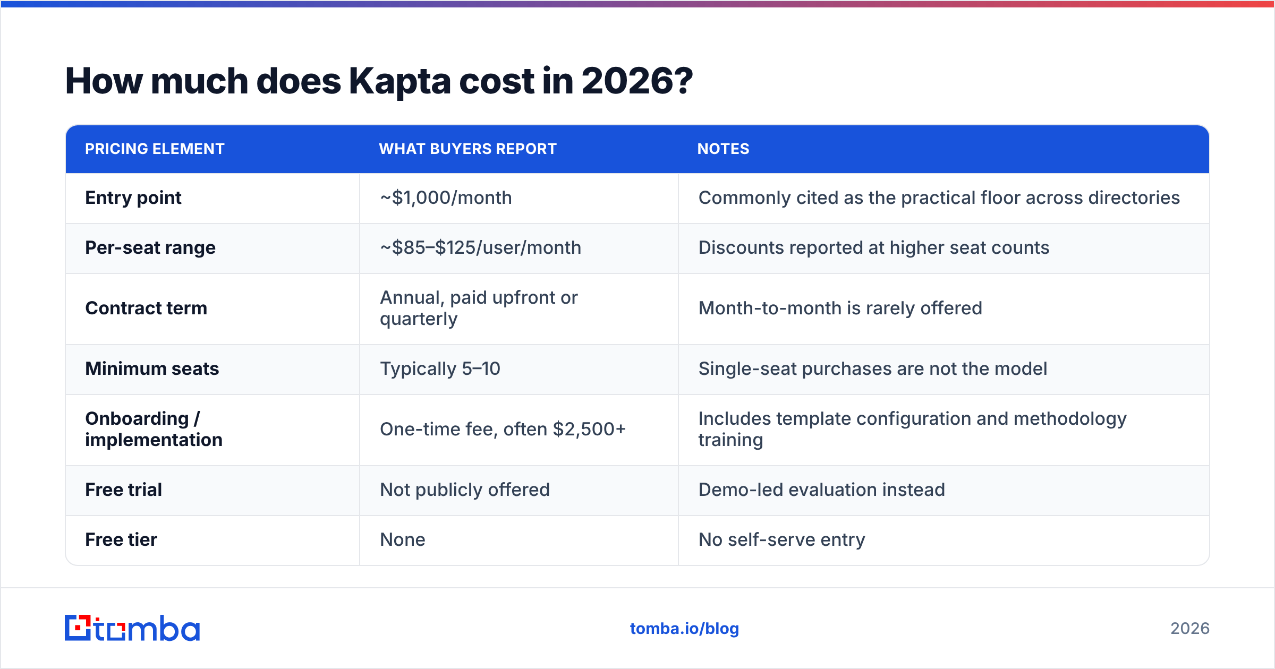Click "Single-seat purchases are not the model"
This screenshot has width=1275, height=669.
pos(872,369)
